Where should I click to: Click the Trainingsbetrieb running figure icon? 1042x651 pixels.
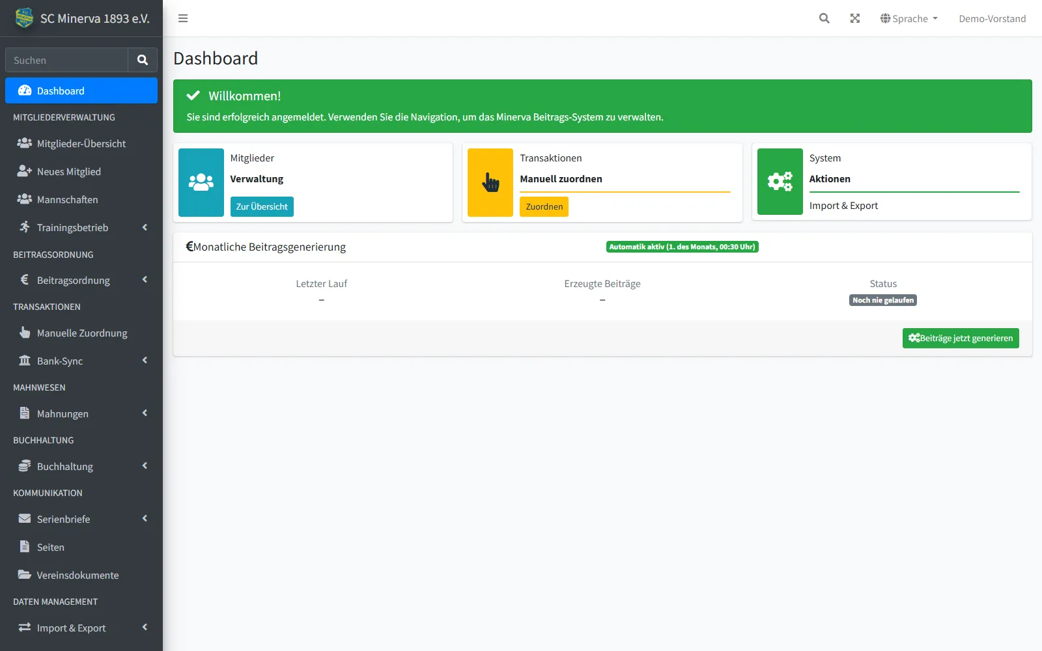[x=25, y=227]
